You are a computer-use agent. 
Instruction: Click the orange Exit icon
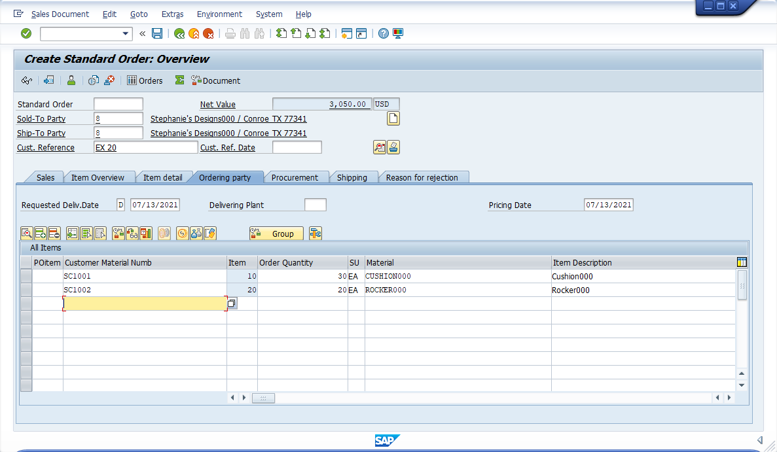coord(194,33)
